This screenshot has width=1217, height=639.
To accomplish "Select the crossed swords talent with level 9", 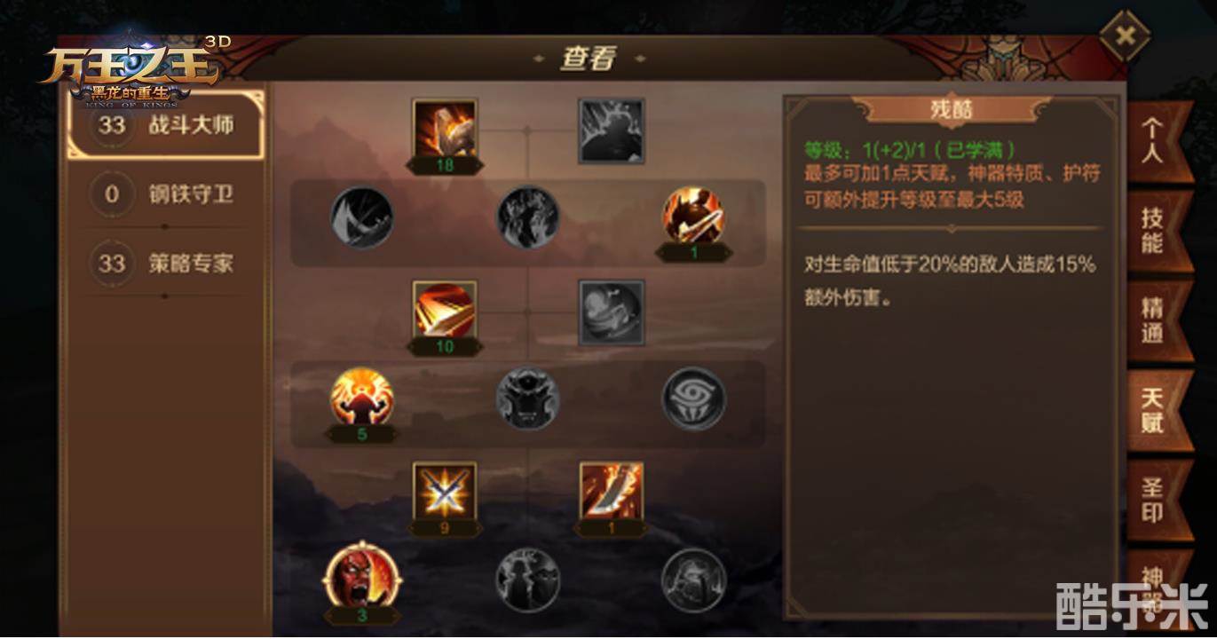I will point(446,491).
